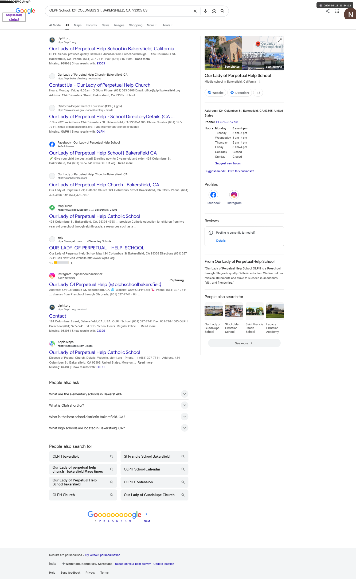Search OLPH bakersfield via its magnifier icon

112,457
